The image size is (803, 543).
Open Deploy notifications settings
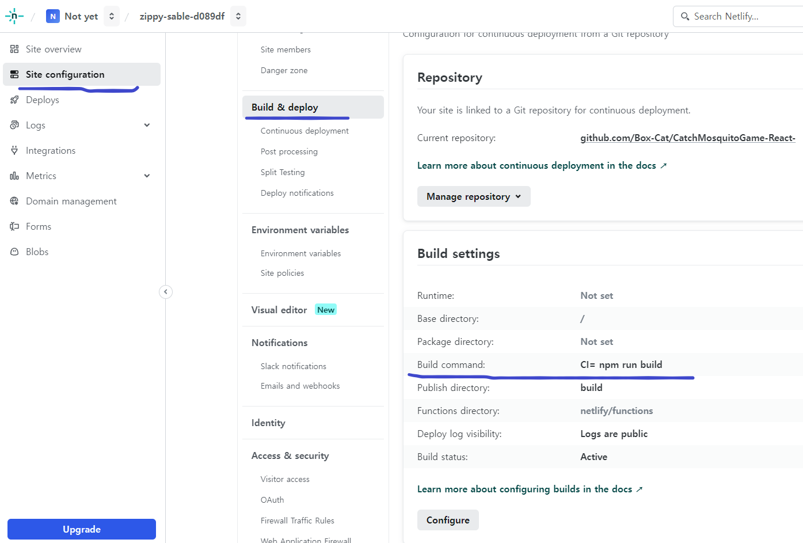pyautogui.click(x=297, y=193)
